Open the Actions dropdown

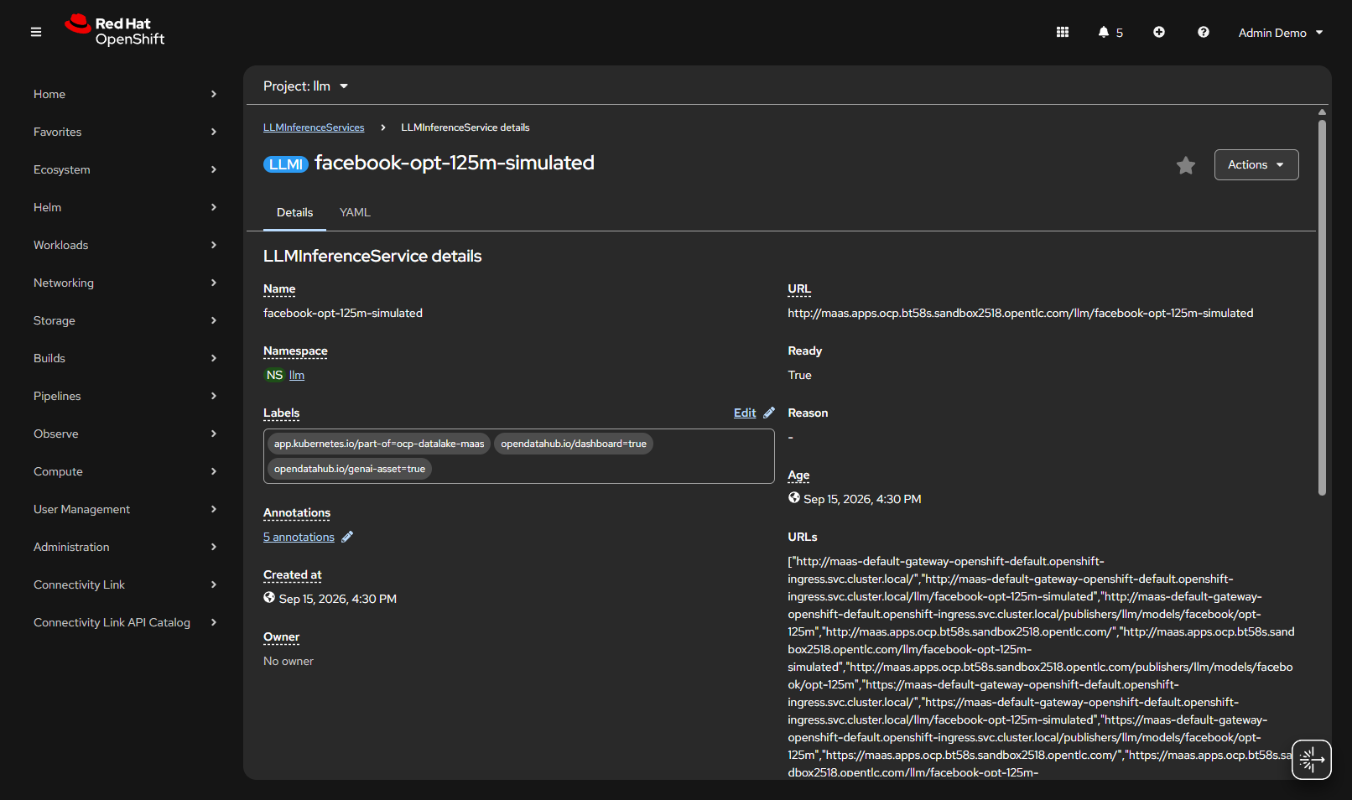(1256, 164)
